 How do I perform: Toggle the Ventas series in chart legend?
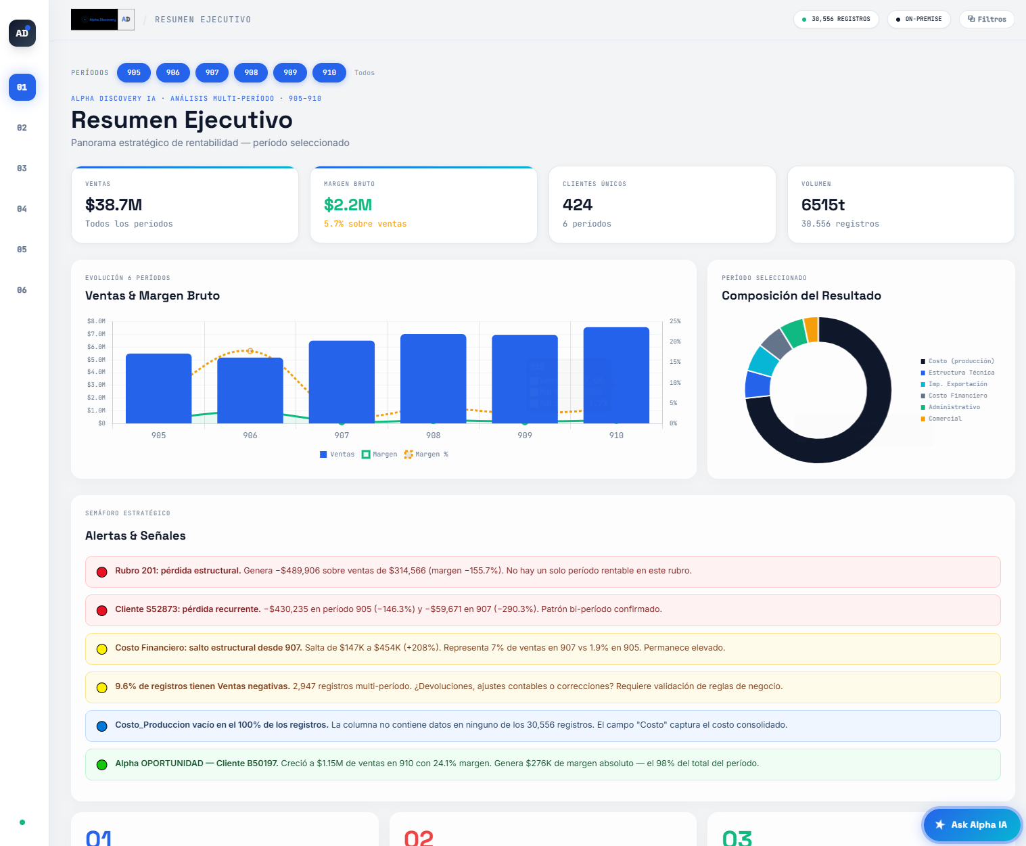(337, 454)
